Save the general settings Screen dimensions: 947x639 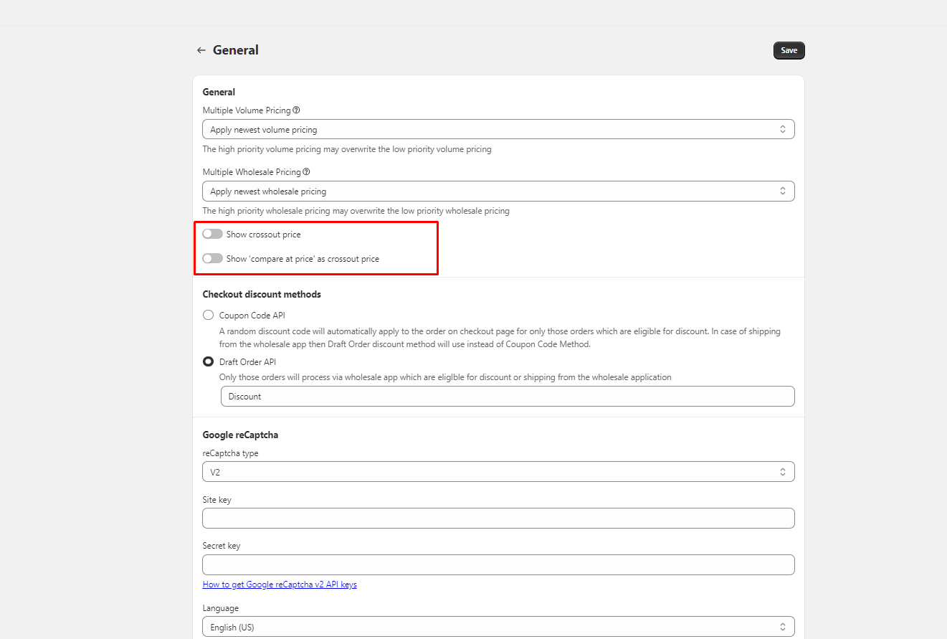789,50
